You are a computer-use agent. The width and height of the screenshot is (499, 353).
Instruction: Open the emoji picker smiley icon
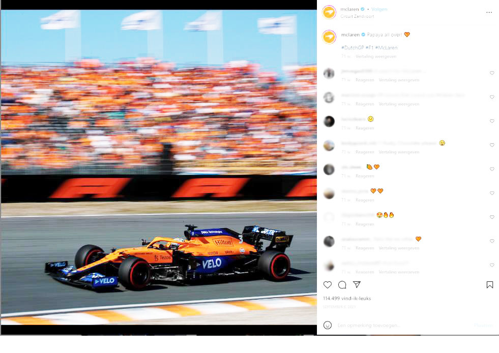(x=328, y=325)
